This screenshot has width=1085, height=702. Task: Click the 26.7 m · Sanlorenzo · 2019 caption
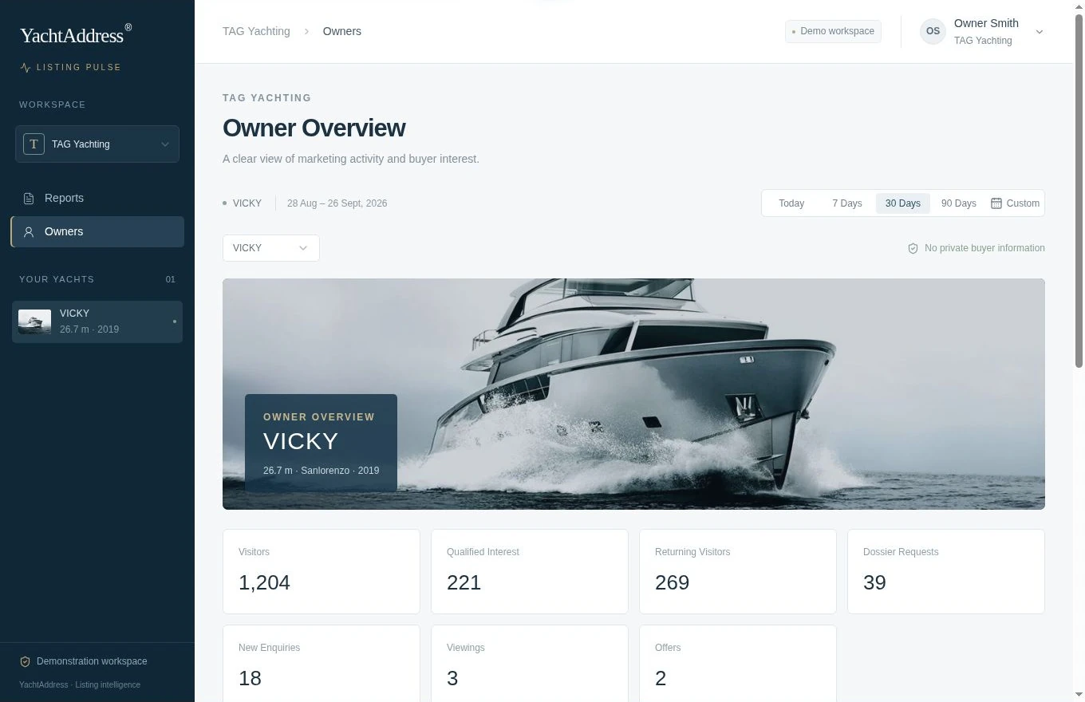tap(321, 471)
